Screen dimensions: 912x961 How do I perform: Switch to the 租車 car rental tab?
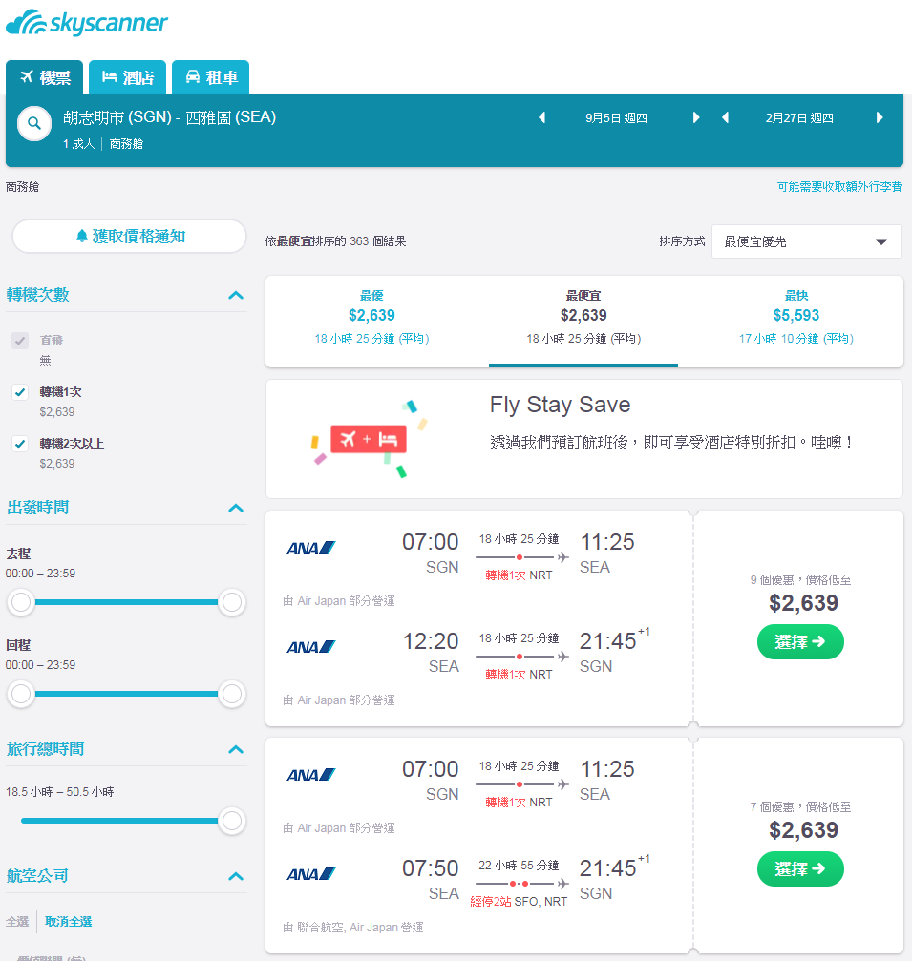pos(210,78)
